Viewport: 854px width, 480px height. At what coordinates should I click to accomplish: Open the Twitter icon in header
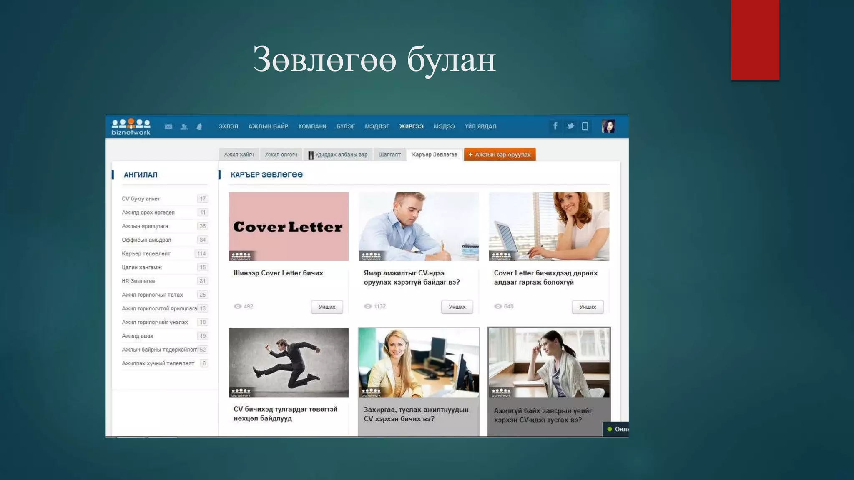[x=570, y=126]
